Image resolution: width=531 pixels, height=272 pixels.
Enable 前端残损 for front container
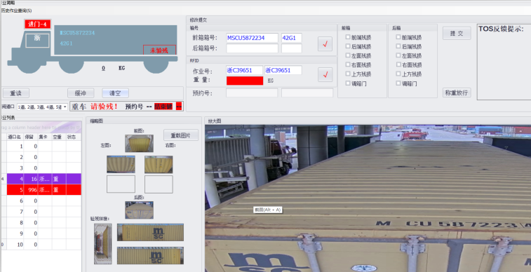tap(348, 37)
